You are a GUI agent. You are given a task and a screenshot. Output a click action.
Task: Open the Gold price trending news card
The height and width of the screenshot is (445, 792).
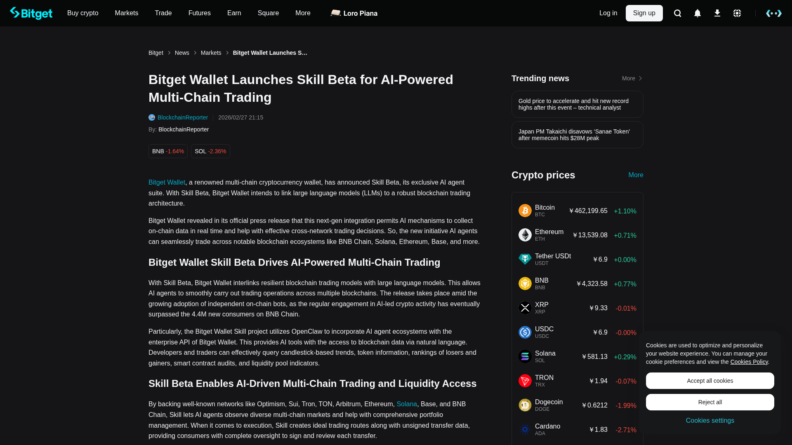coord(577,104)
